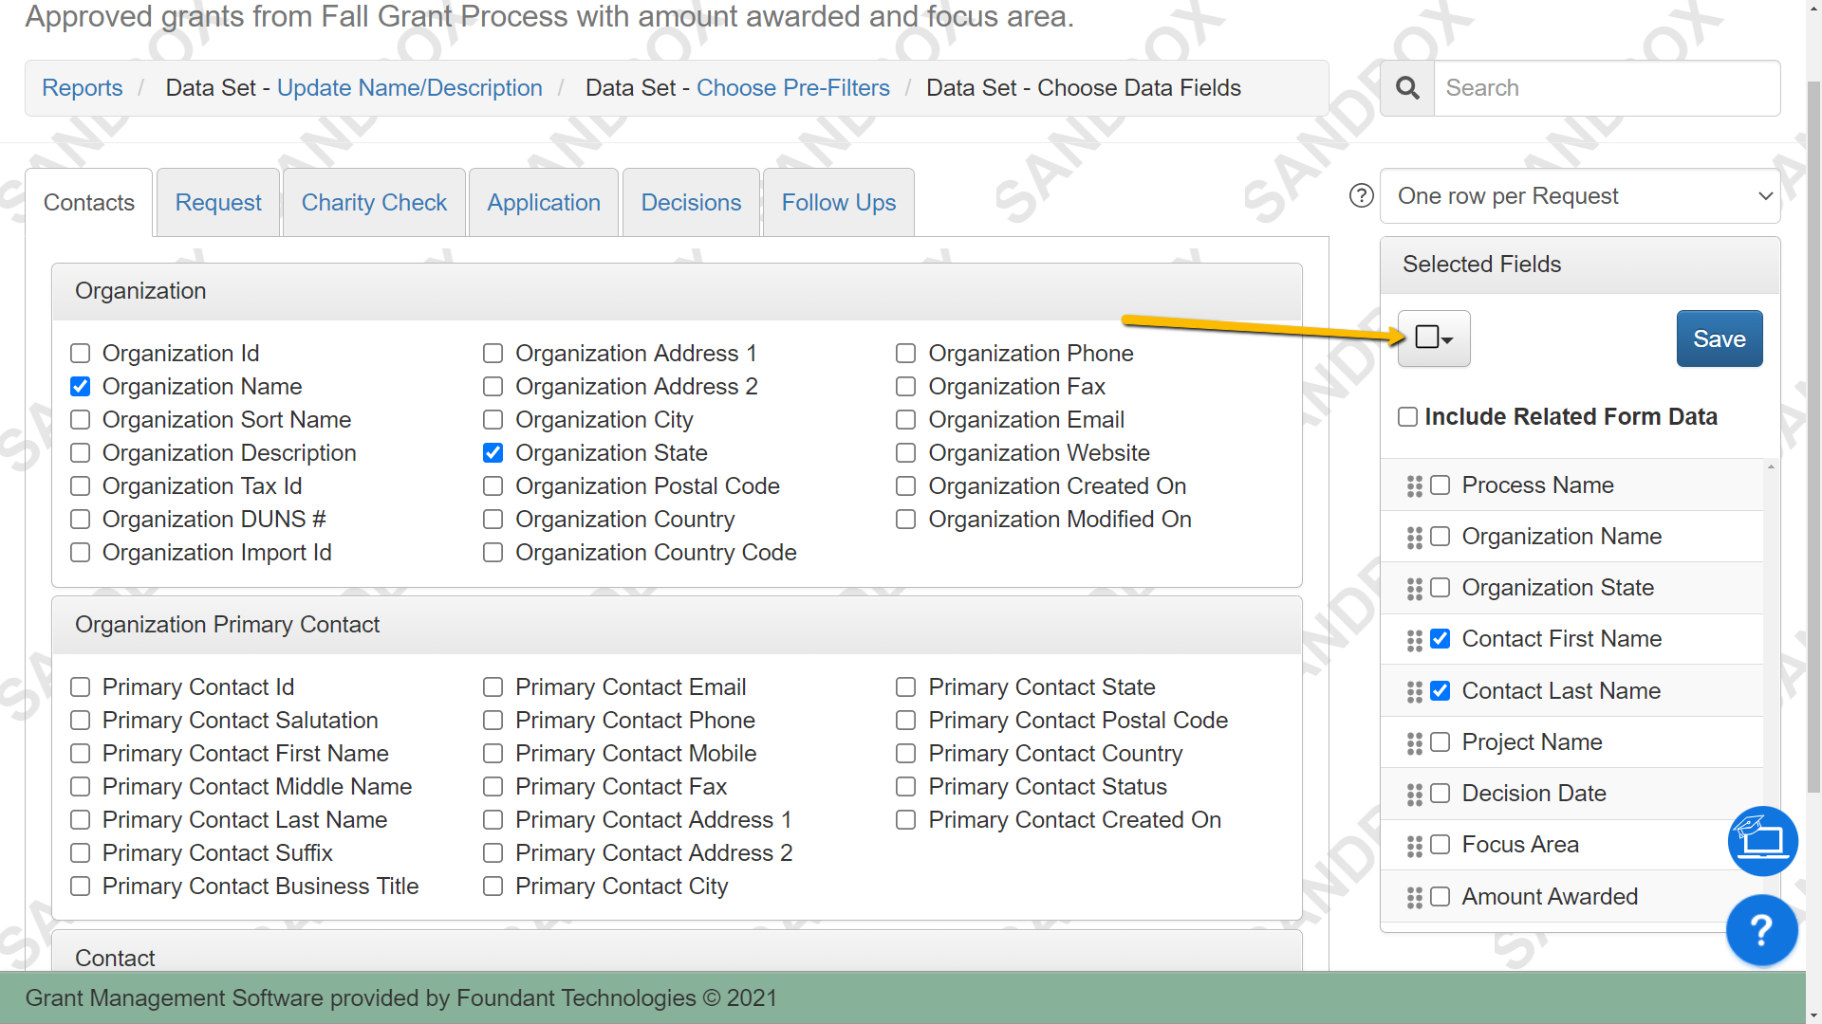Click the Save button
The height and width of the screenshot is (1024, 1822).
[x=1720, y=338]
